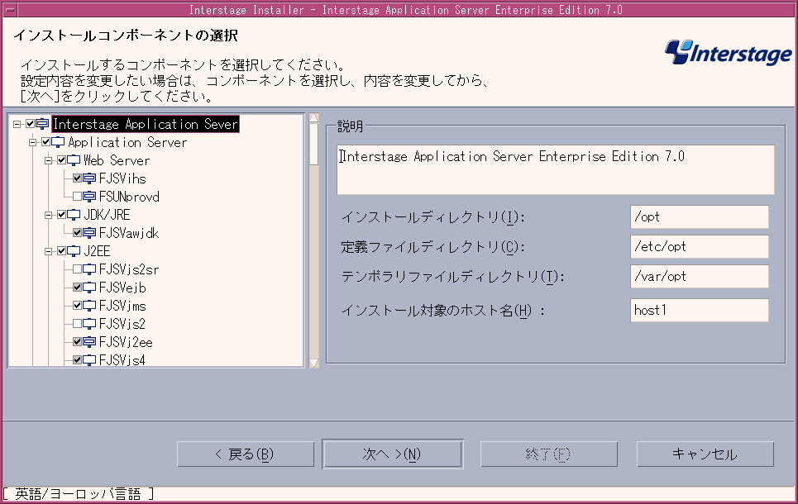Screen dimensions: 798x504
Task: Edit the definition file directory /etc/opt
Action: 700,247
